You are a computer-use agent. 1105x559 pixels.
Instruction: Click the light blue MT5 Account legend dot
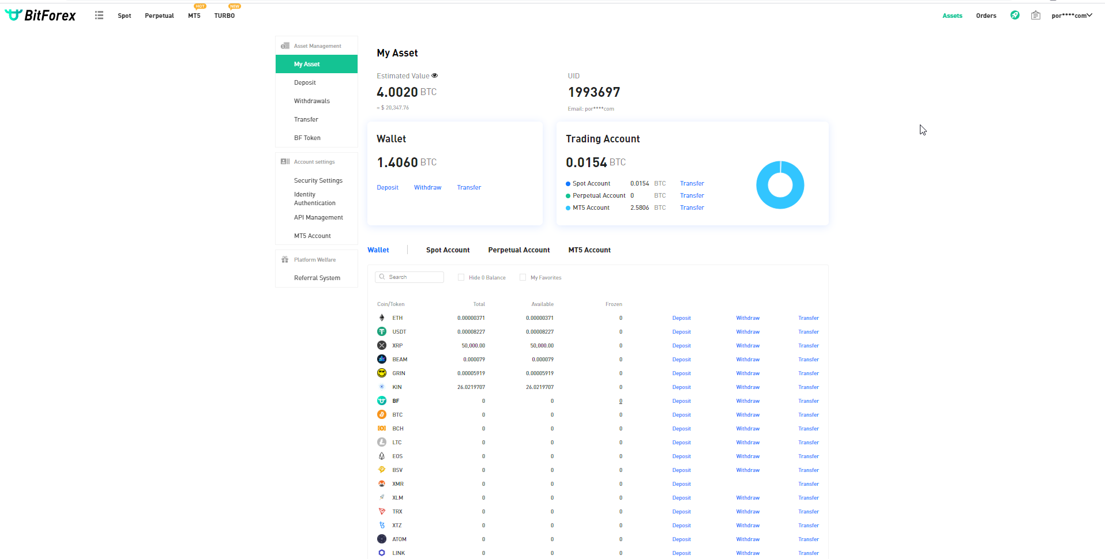click(x=568, y=208)
